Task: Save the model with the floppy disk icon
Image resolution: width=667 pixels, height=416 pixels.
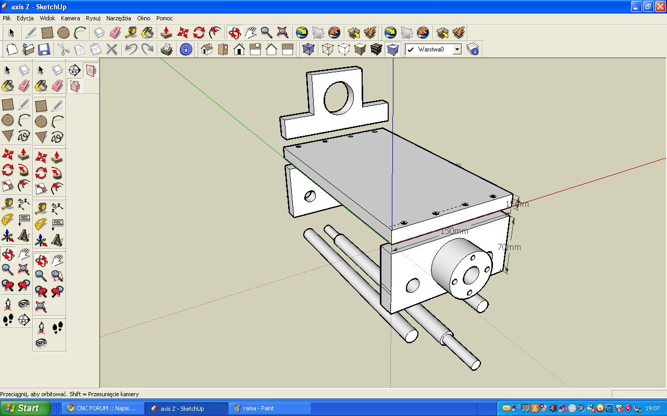Action: point(44,49)
